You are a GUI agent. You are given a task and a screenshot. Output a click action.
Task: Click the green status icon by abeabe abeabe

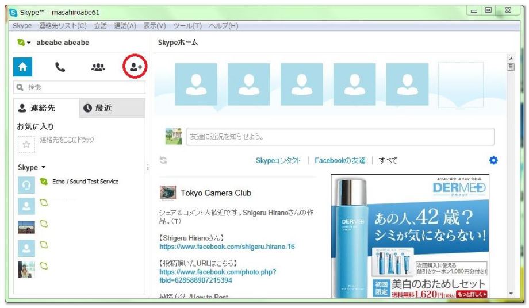point(21,42)
